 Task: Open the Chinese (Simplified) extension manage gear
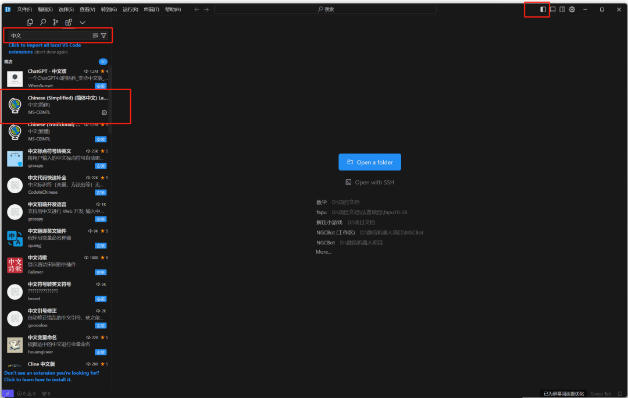104,113
